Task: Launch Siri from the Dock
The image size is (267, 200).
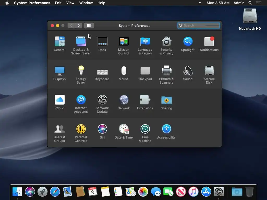Action: click(30, 192)
